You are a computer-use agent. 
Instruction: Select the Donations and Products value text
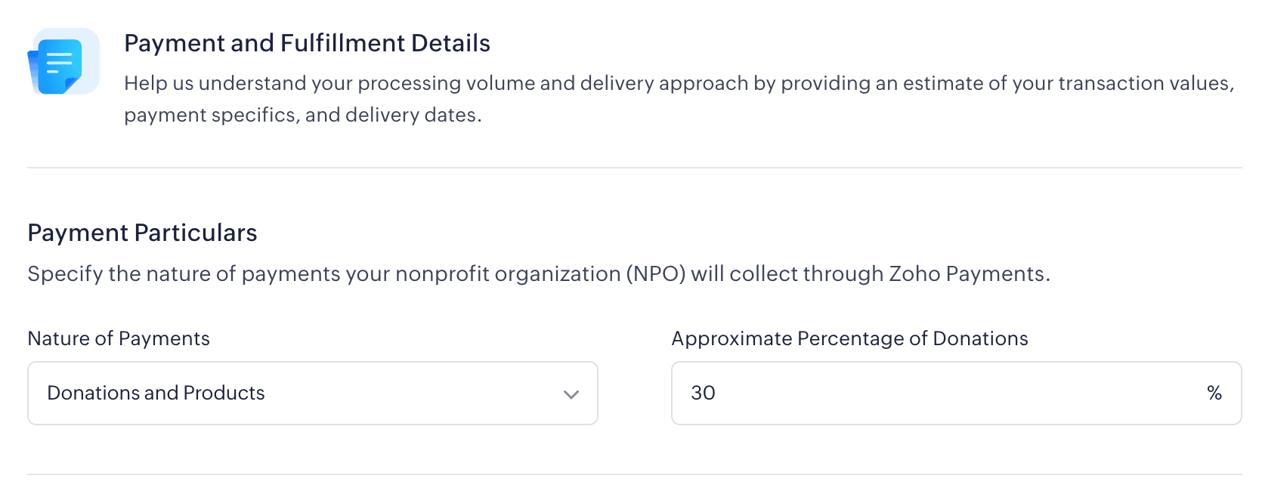click(x=156, y=393)
